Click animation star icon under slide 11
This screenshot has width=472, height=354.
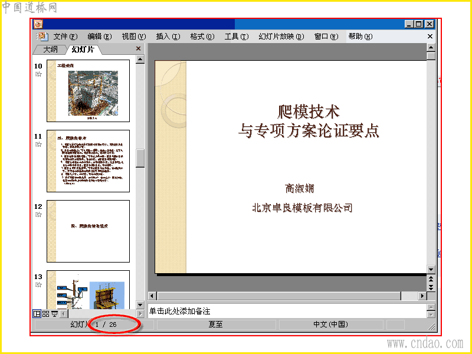tap(38, 144)
